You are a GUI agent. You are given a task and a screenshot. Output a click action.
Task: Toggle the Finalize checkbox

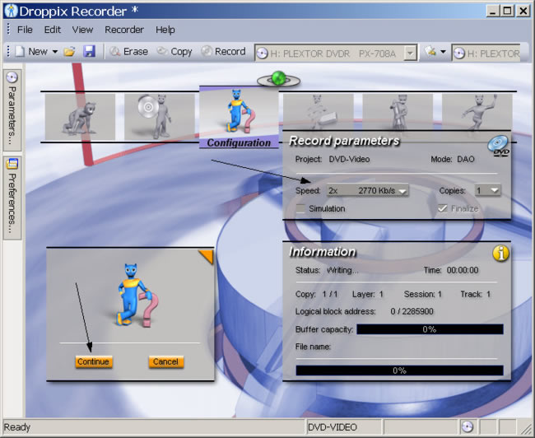click(x=443, y=208)
